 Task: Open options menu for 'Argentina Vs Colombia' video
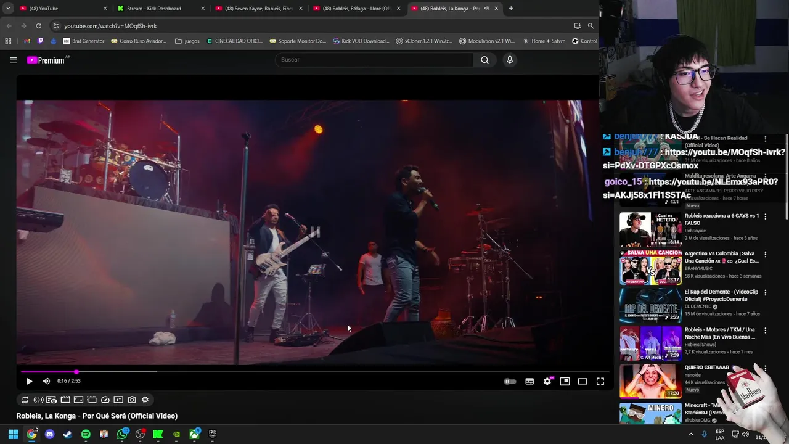coord(766,254)
